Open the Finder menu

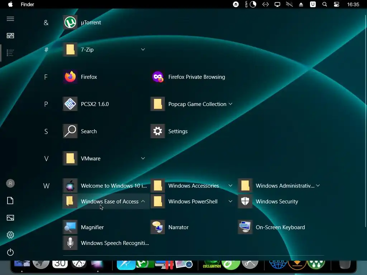coord(27,4)
